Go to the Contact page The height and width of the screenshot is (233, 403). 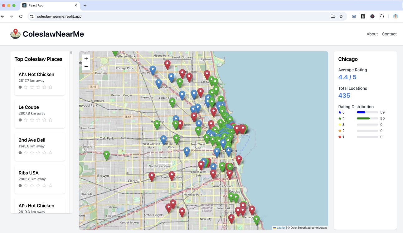(x=389, y=34)
